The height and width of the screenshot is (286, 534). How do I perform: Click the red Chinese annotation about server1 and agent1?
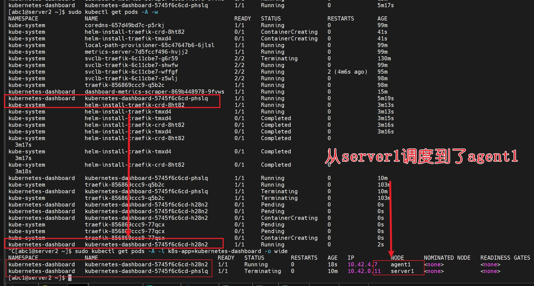click(421, 156)
